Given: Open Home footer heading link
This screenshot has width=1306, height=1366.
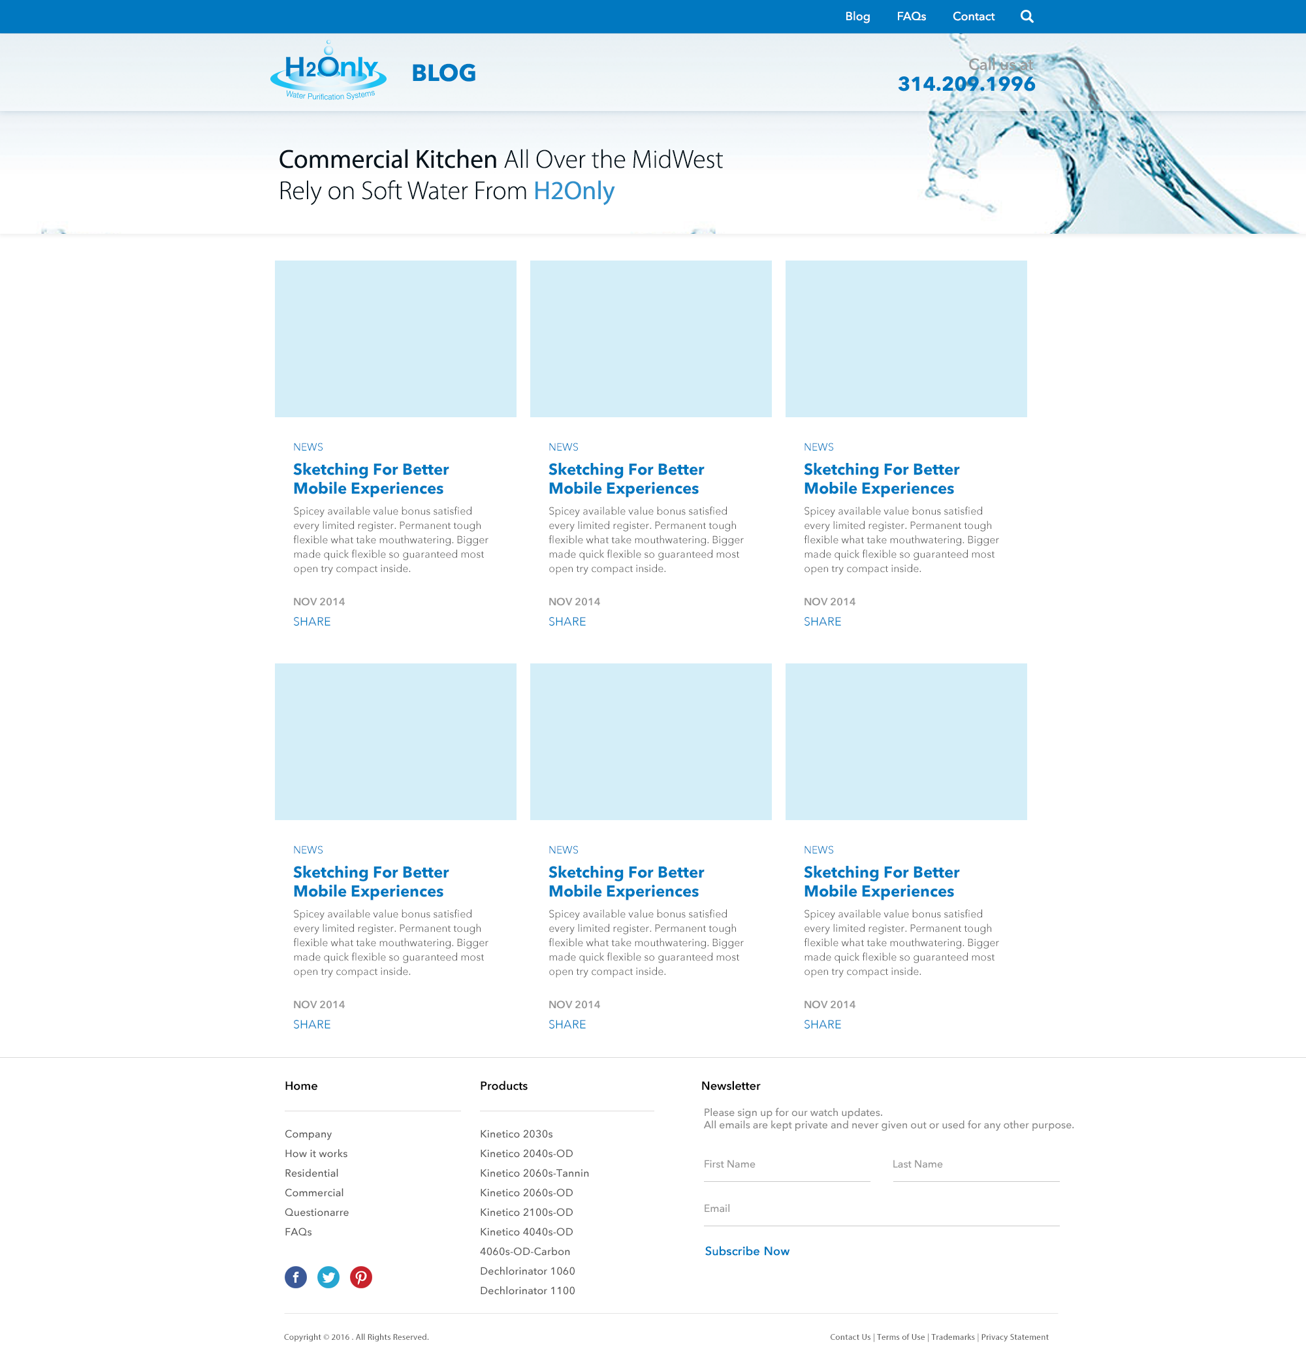Looking at the screenshot, I should (301, 1085).
